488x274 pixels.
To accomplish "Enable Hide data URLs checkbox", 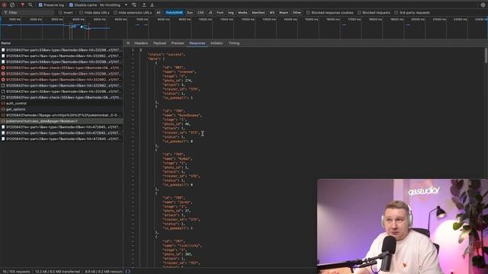I will coord(82,13).
